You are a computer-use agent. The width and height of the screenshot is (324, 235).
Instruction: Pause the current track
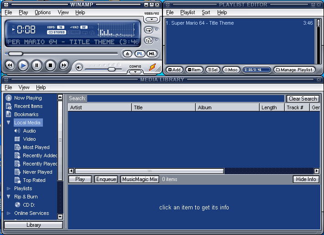(x=37, y=66)
